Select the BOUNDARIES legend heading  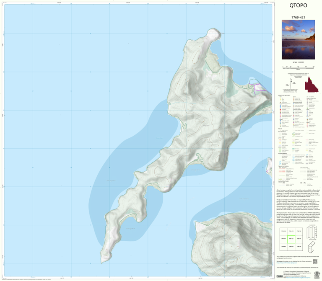click(281, 131)
